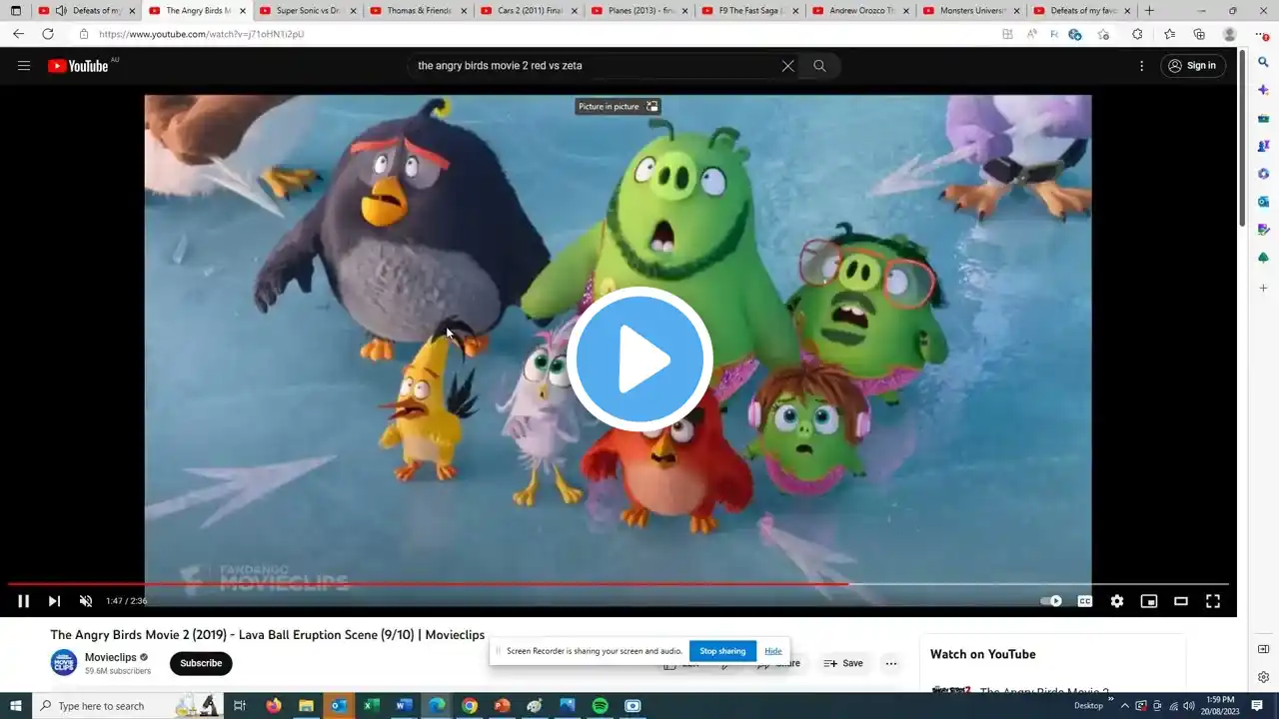Click Stop sharing in the recorder bar
Viewport: 1279px width, 719px height.
coord(722,651)
